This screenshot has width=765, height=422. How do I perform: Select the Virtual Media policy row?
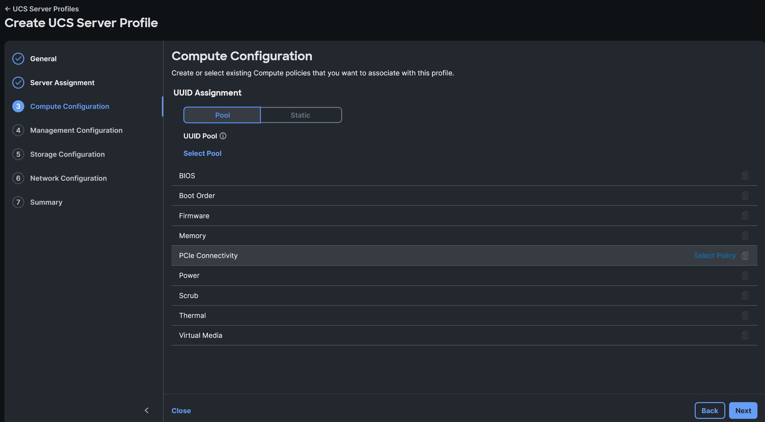pyautogui.click(x=464, y=336)
